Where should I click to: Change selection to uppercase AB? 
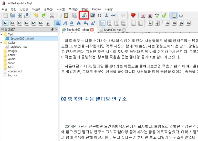pyautogui.click(x=174, y=23)
